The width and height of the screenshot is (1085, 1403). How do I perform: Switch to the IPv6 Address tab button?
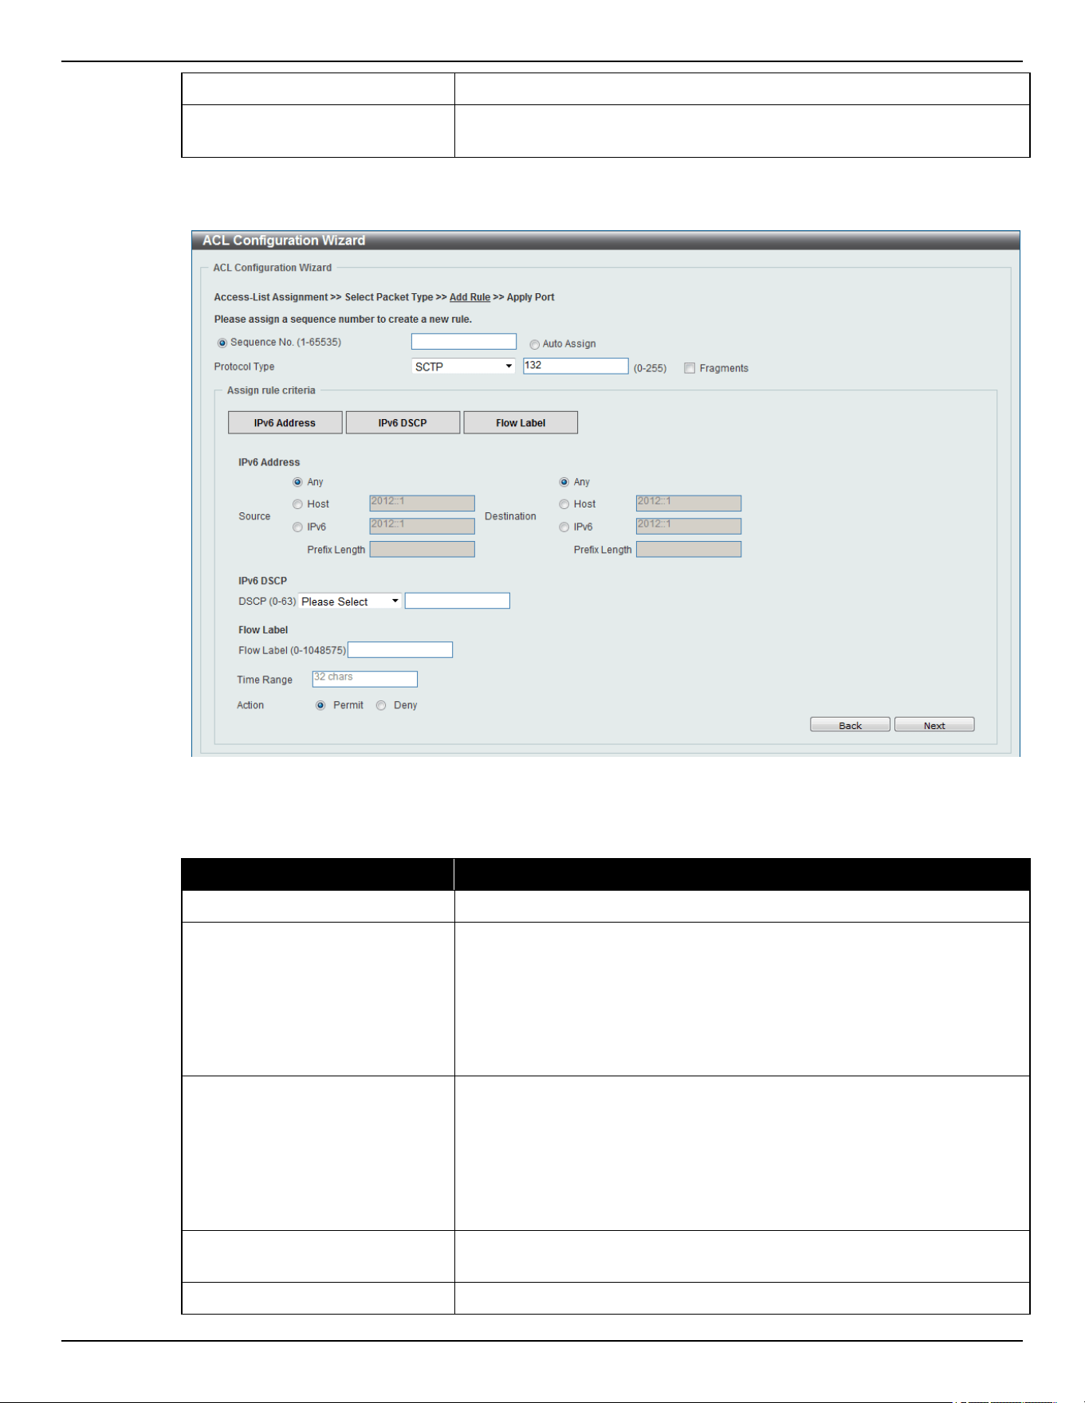click(x=285, y=423)
